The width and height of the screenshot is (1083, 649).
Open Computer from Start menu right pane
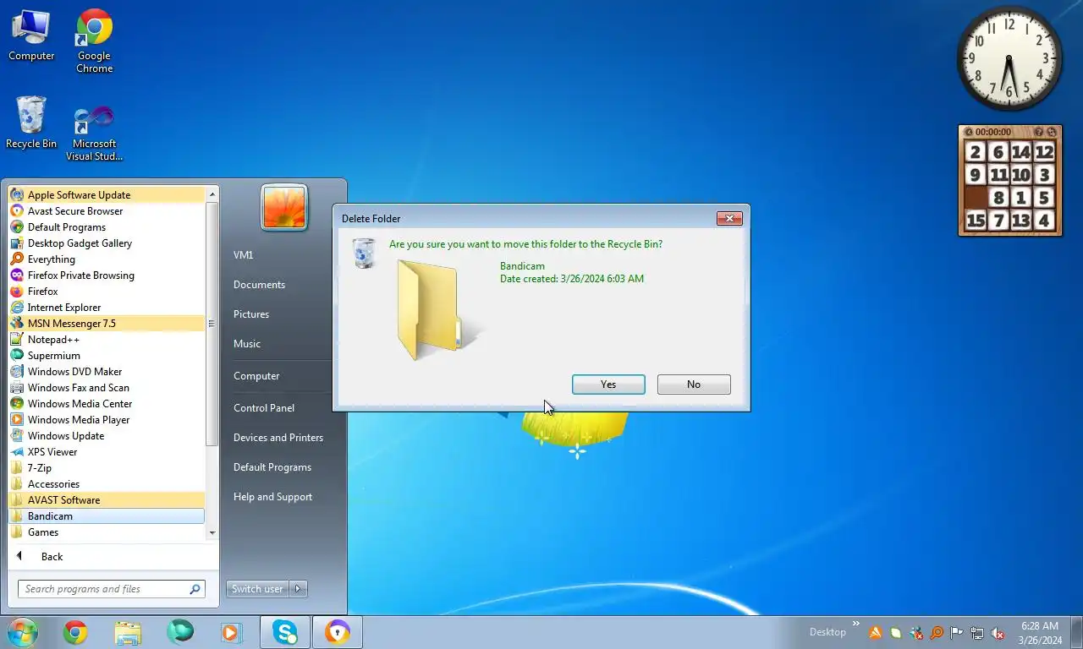[256, 376]
